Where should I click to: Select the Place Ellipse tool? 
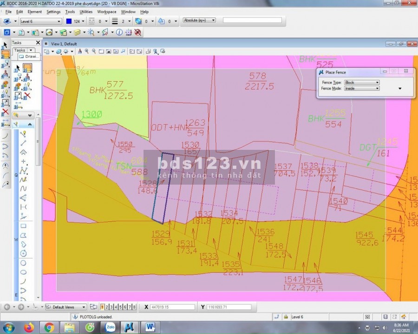pos(24,272)
